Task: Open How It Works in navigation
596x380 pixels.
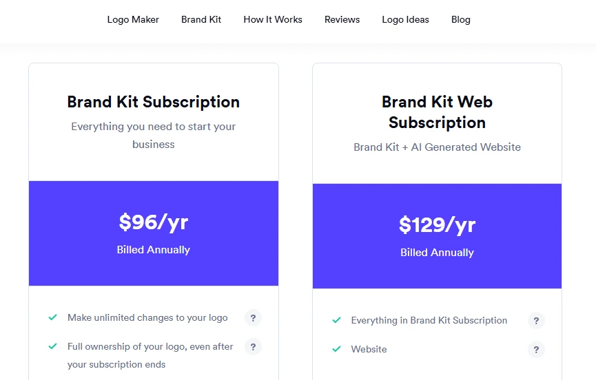Action: tap(273, 19)
